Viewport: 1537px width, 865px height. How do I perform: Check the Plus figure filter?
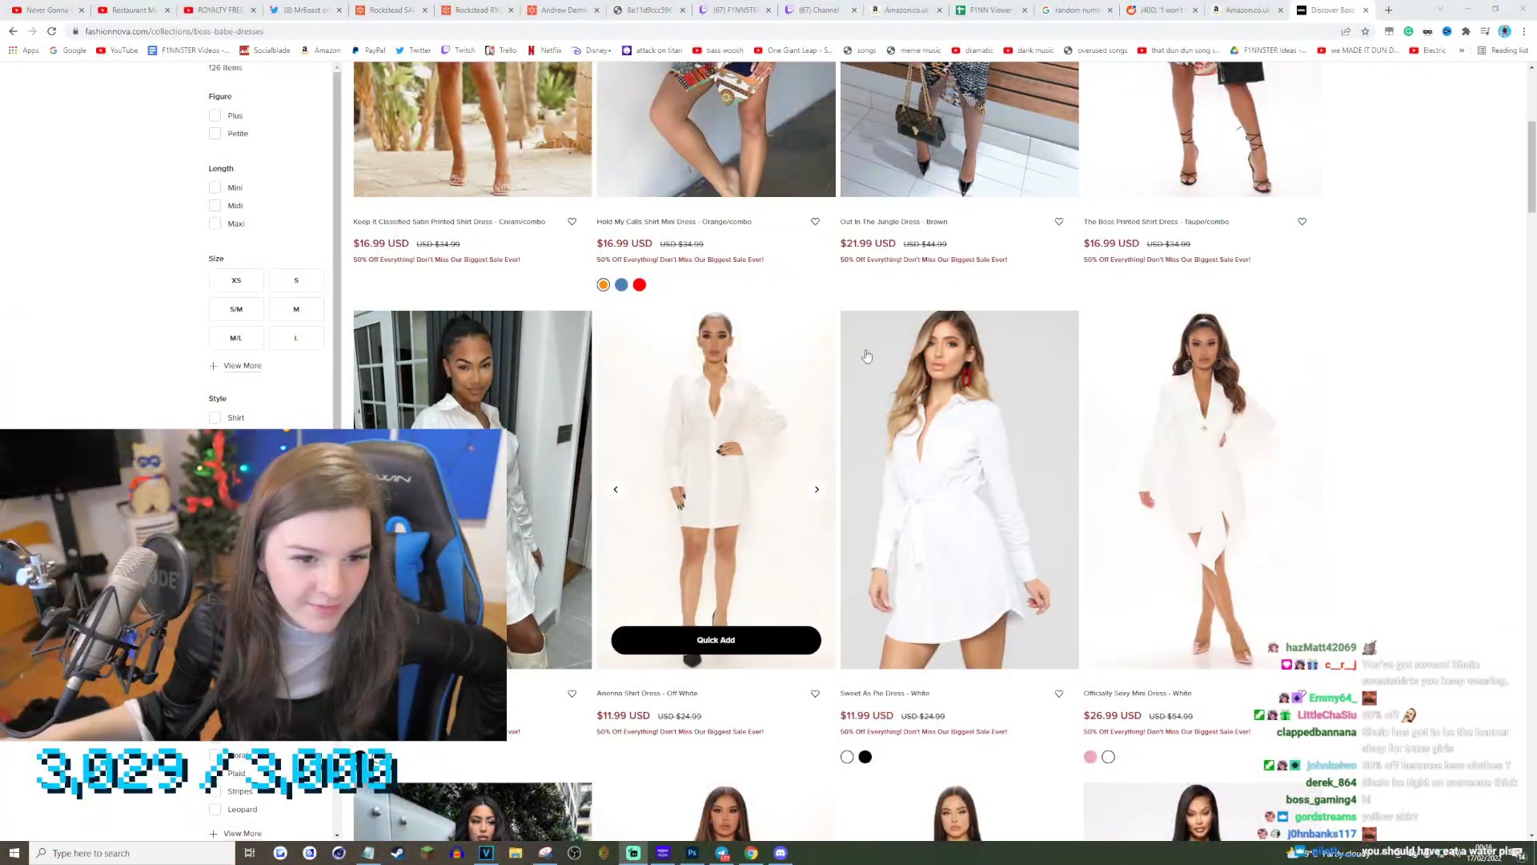coord(215,115)
